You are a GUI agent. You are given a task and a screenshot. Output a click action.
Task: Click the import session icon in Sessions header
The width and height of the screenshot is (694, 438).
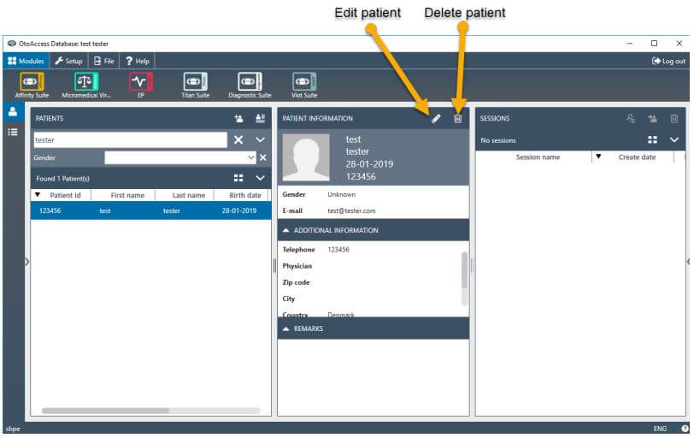tap(652, 118)
